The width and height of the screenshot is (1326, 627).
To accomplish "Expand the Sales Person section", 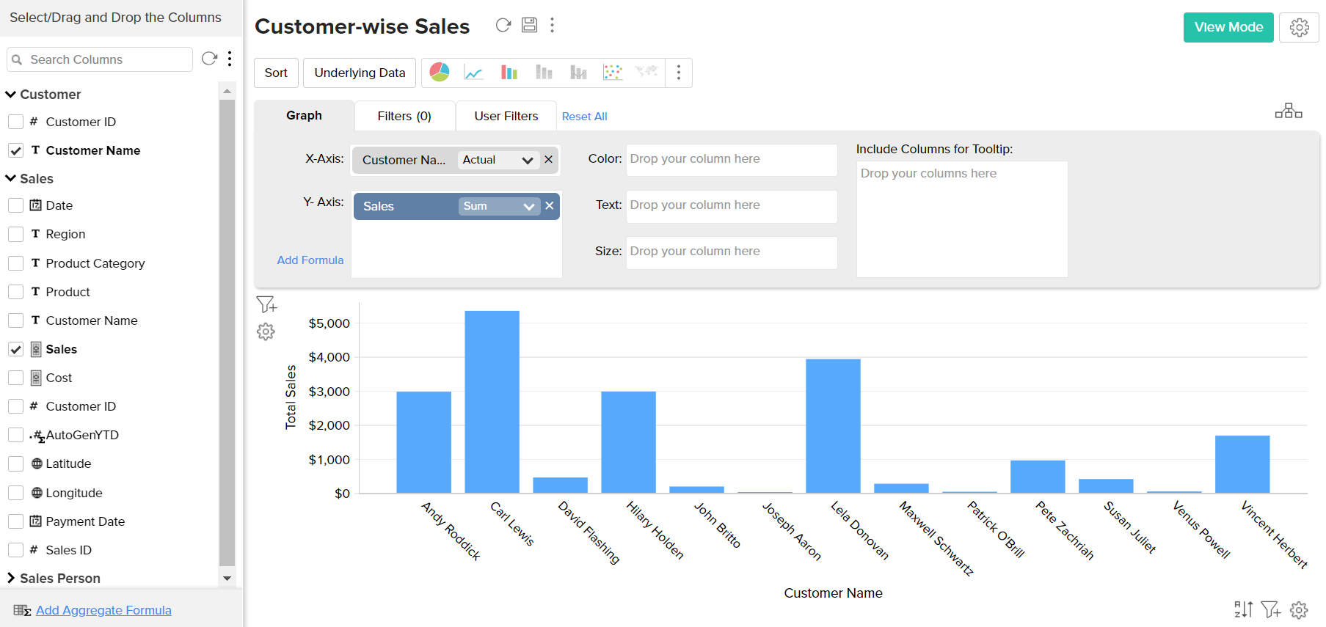I will click(11, 579).
